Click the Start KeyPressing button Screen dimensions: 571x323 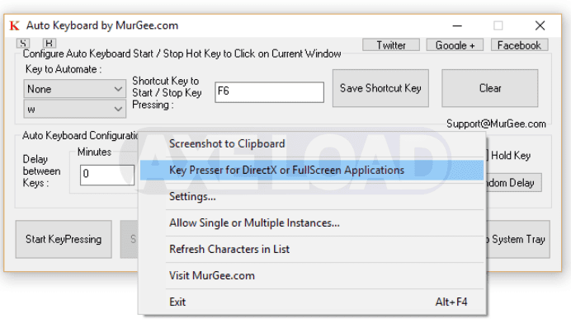point(64,239)
